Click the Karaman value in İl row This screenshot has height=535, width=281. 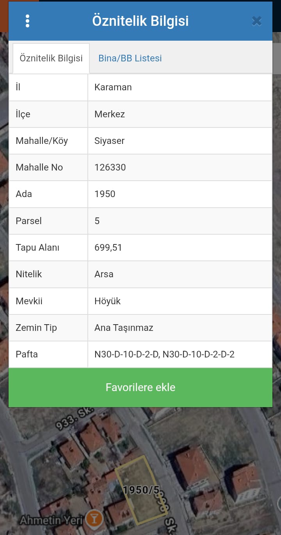point(113,87)
